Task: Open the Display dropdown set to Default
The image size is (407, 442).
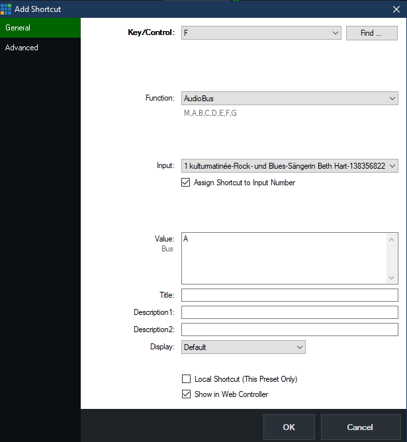Action: point(243,347)
